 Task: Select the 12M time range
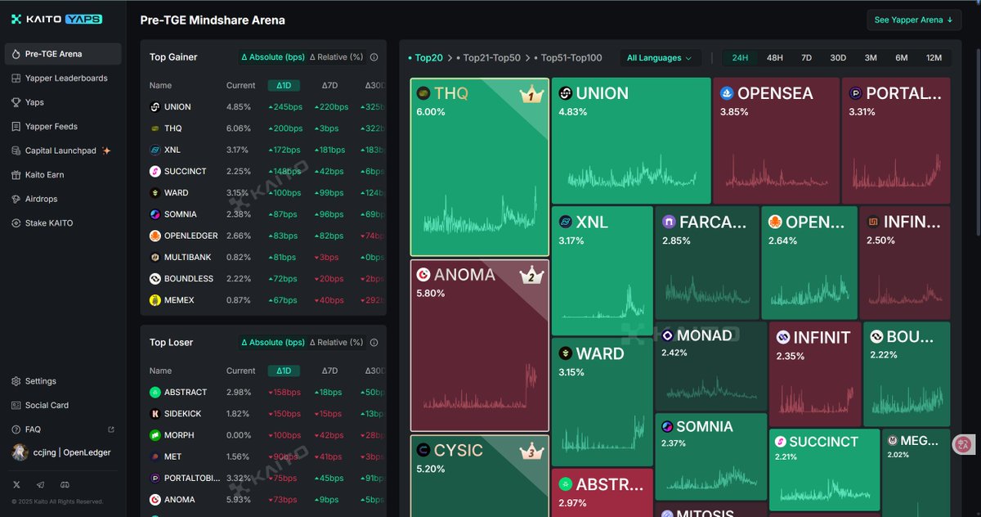pos(934,58)
